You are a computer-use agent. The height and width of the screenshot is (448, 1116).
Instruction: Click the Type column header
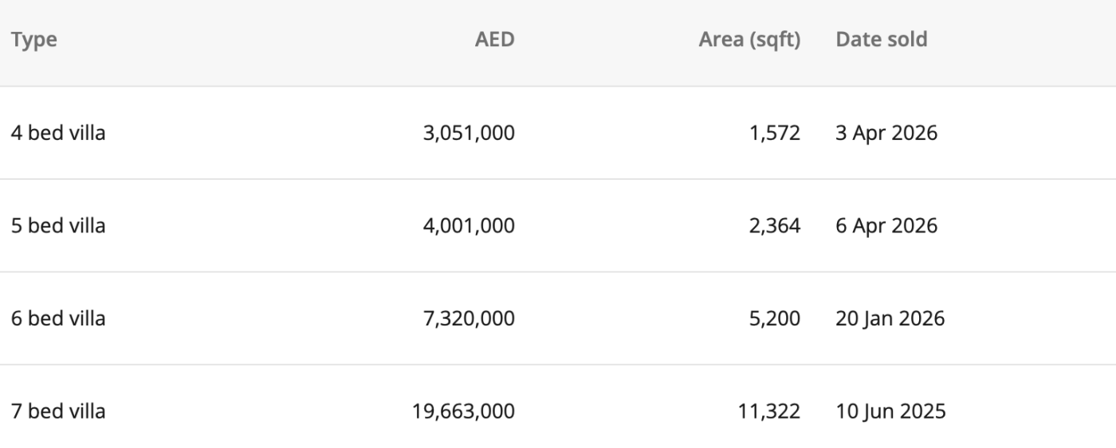[x=34, y=40]
